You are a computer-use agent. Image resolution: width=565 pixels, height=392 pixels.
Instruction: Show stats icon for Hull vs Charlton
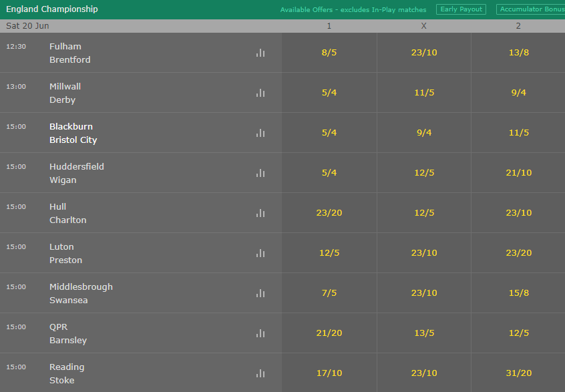[x=260, y=213]
